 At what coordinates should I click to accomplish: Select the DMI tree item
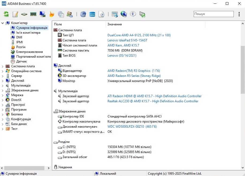(19, 37)
